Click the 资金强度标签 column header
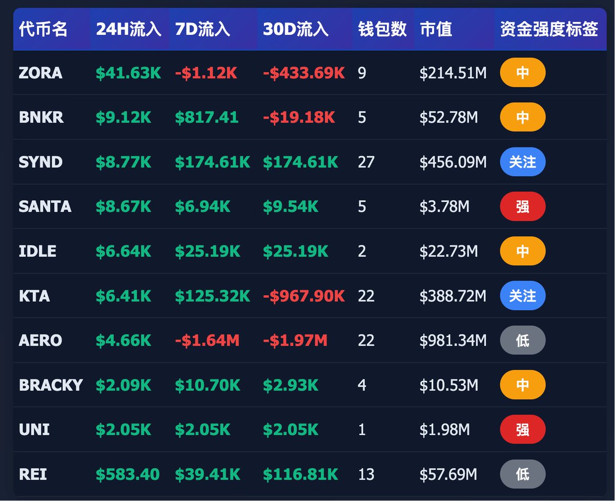This screenshot has height=501, width=615. click(549, 29)
